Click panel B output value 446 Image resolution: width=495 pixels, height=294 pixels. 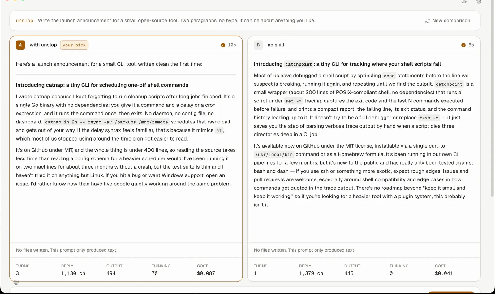[349, 273]
